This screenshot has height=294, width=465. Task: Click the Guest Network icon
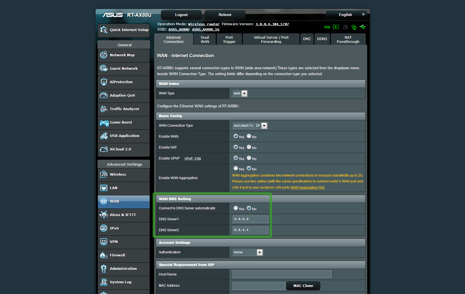pyautogui.click(x=104, y=68)
